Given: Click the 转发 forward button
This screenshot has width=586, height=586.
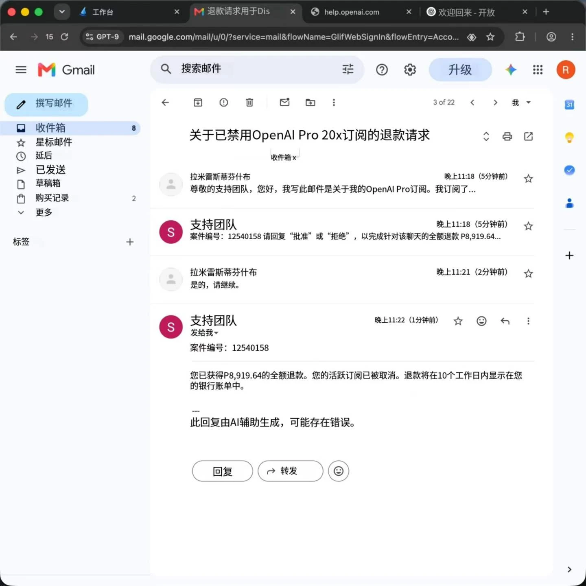Looking at the screenshot, I should pyautogui.click(x=290, y=471).
